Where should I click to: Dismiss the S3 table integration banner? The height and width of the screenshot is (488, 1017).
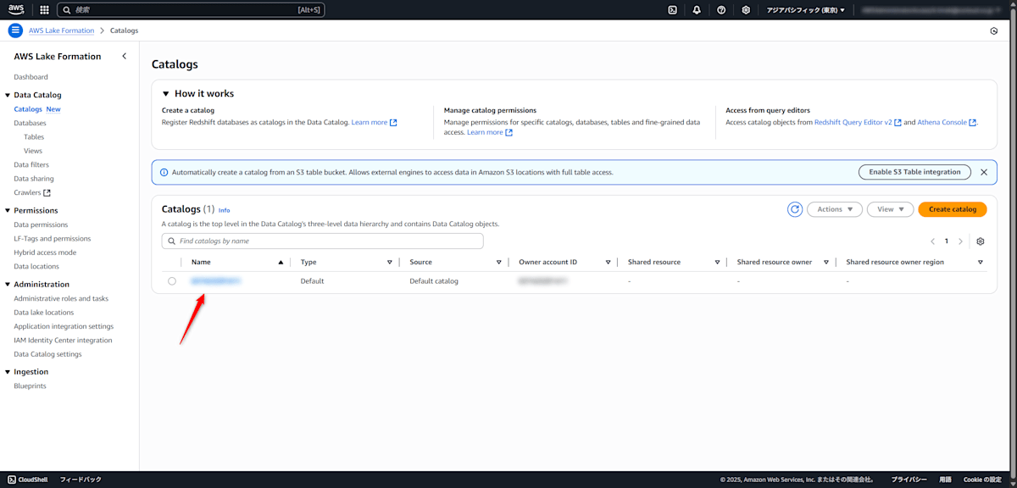tap(984, 172)
